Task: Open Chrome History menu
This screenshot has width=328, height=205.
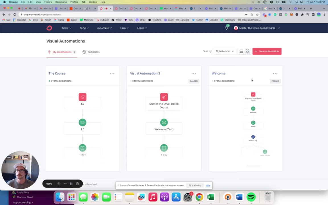Action: 48,2
